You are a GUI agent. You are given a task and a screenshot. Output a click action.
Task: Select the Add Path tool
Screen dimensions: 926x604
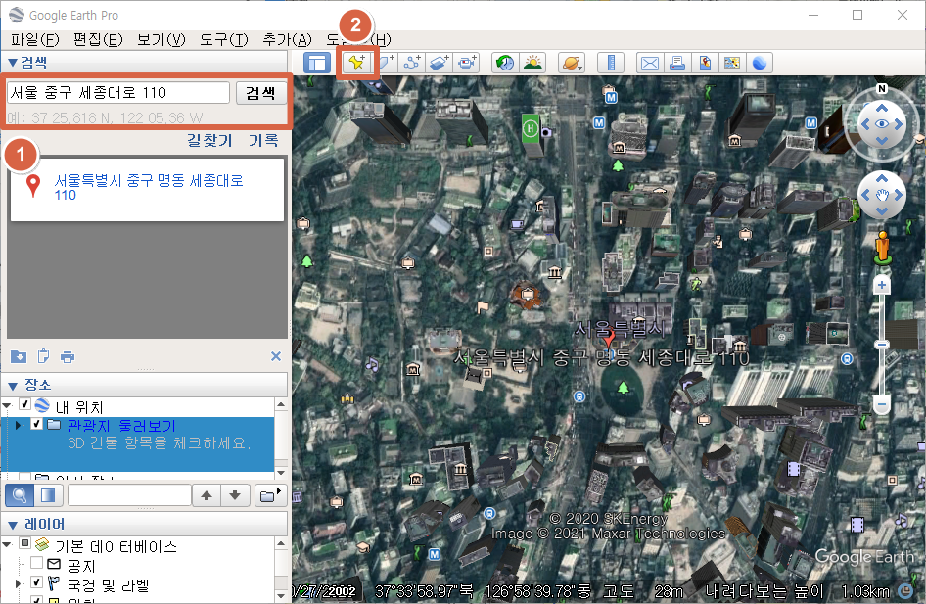[x=412, y=63]
